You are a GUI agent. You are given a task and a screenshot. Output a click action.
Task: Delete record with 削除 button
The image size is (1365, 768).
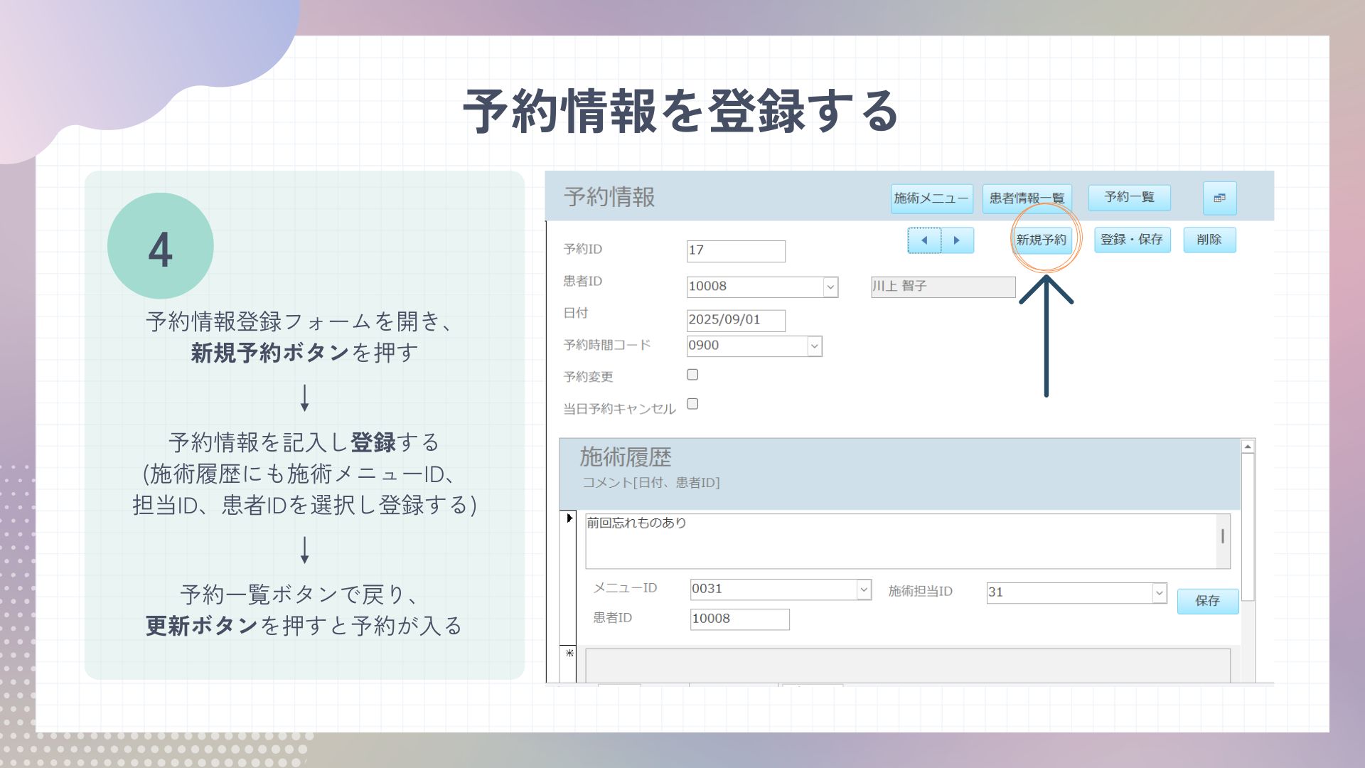(x=1209, y=240)
